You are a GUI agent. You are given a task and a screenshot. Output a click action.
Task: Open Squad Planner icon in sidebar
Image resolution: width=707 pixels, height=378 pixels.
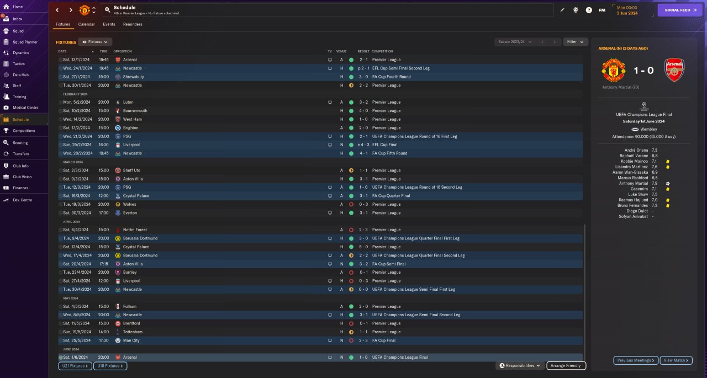[6, 42]
